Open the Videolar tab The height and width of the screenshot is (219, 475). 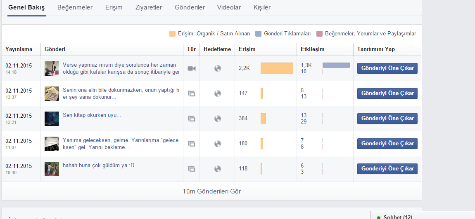[x=229, y=7]
